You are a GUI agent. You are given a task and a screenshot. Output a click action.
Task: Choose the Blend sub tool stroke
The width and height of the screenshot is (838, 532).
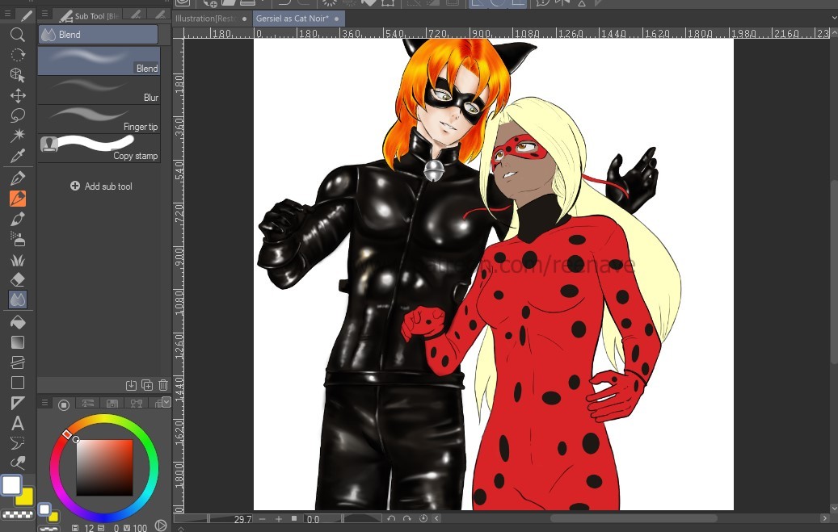tap(99, 61)
